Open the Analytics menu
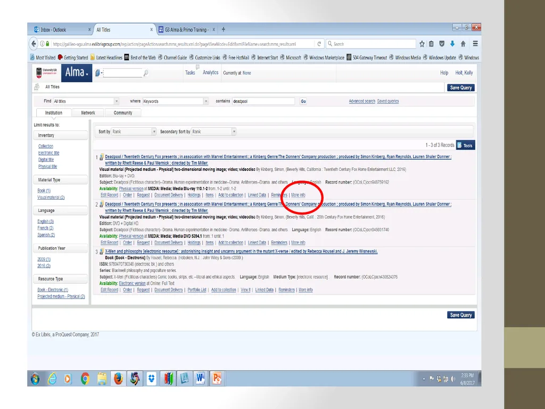Image resolution: width=545 pixels, height=409 pixels. point(210,72)
